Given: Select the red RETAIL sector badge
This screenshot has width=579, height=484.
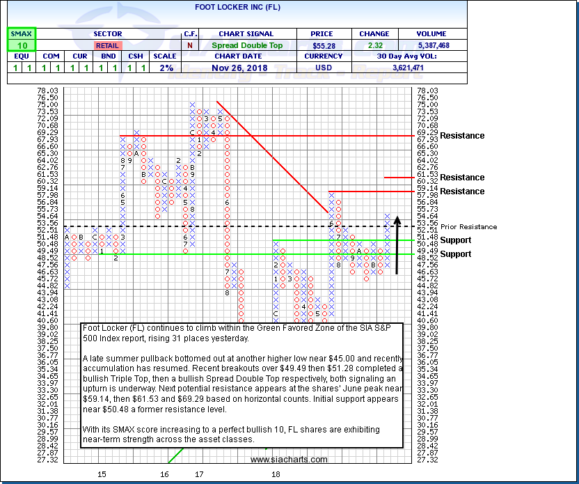Looking at the screenshot, I should pyautogui.click(x=107, y=45).
